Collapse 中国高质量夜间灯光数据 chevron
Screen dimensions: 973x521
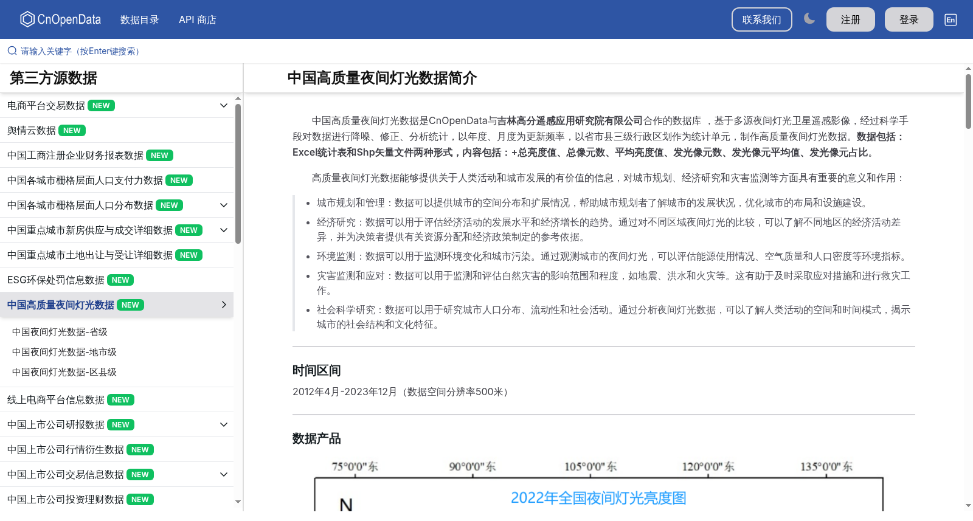point(224,305)
